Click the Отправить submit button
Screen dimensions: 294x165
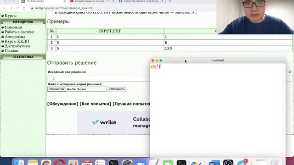coord(117,89)
